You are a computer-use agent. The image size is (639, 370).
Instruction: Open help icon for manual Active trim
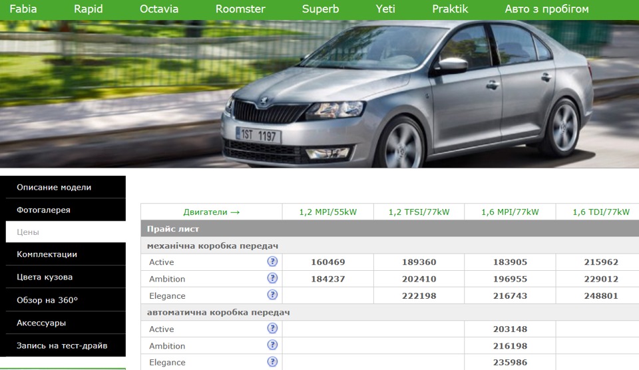pos(272,262)
